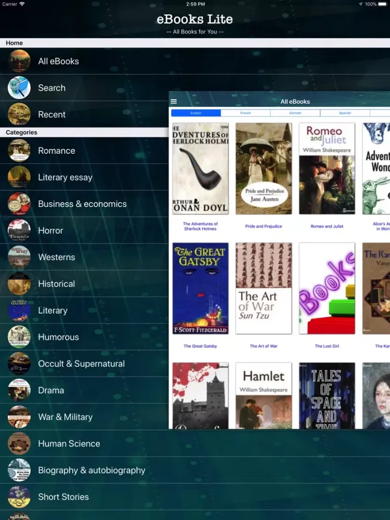390x520 pixels.
Task: Click The Adventures of Sherlock Holmes title link
Action: 200,226
